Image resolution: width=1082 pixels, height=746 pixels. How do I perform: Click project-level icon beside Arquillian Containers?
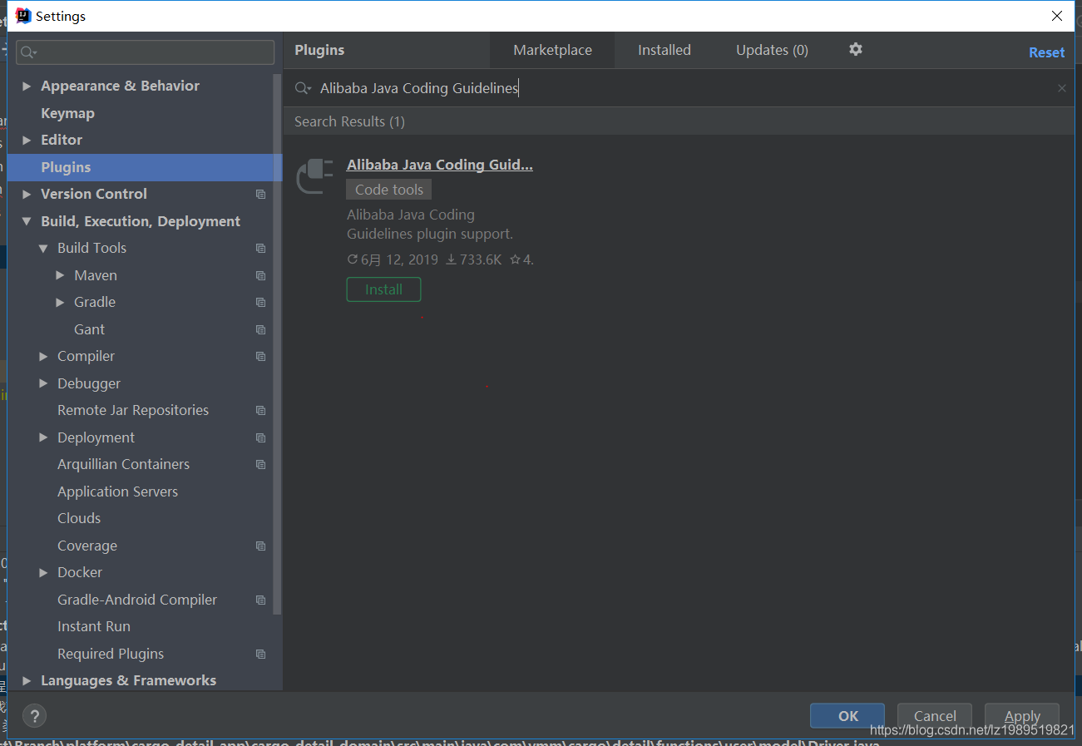point(261,464)
